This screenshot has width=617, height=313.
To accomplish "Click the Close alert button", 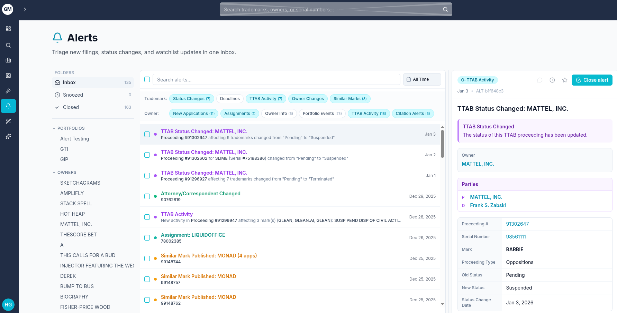I will [592, 80].
